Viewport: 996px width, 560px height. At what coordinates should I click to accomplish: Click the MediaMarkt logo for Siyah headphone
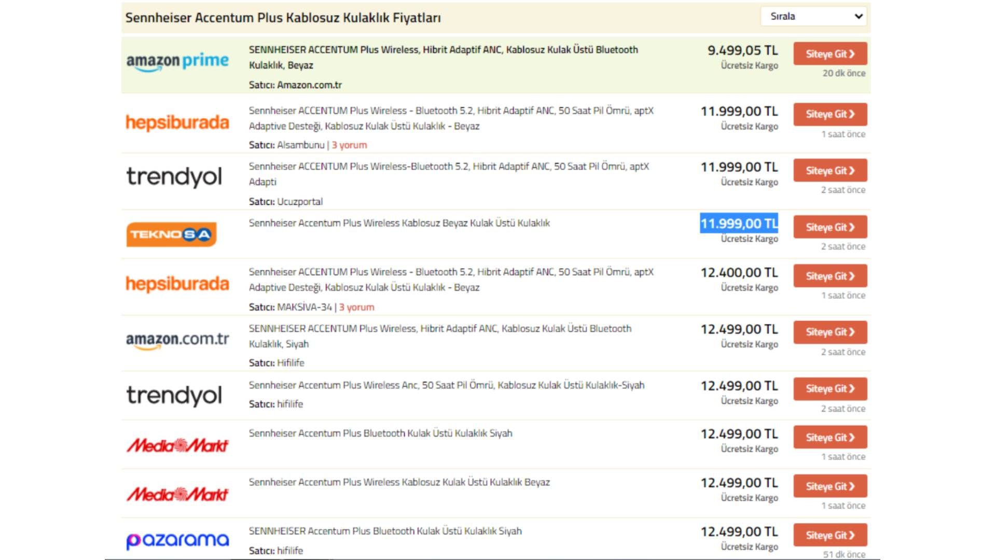pyautogui.click(x=177, y=445)
